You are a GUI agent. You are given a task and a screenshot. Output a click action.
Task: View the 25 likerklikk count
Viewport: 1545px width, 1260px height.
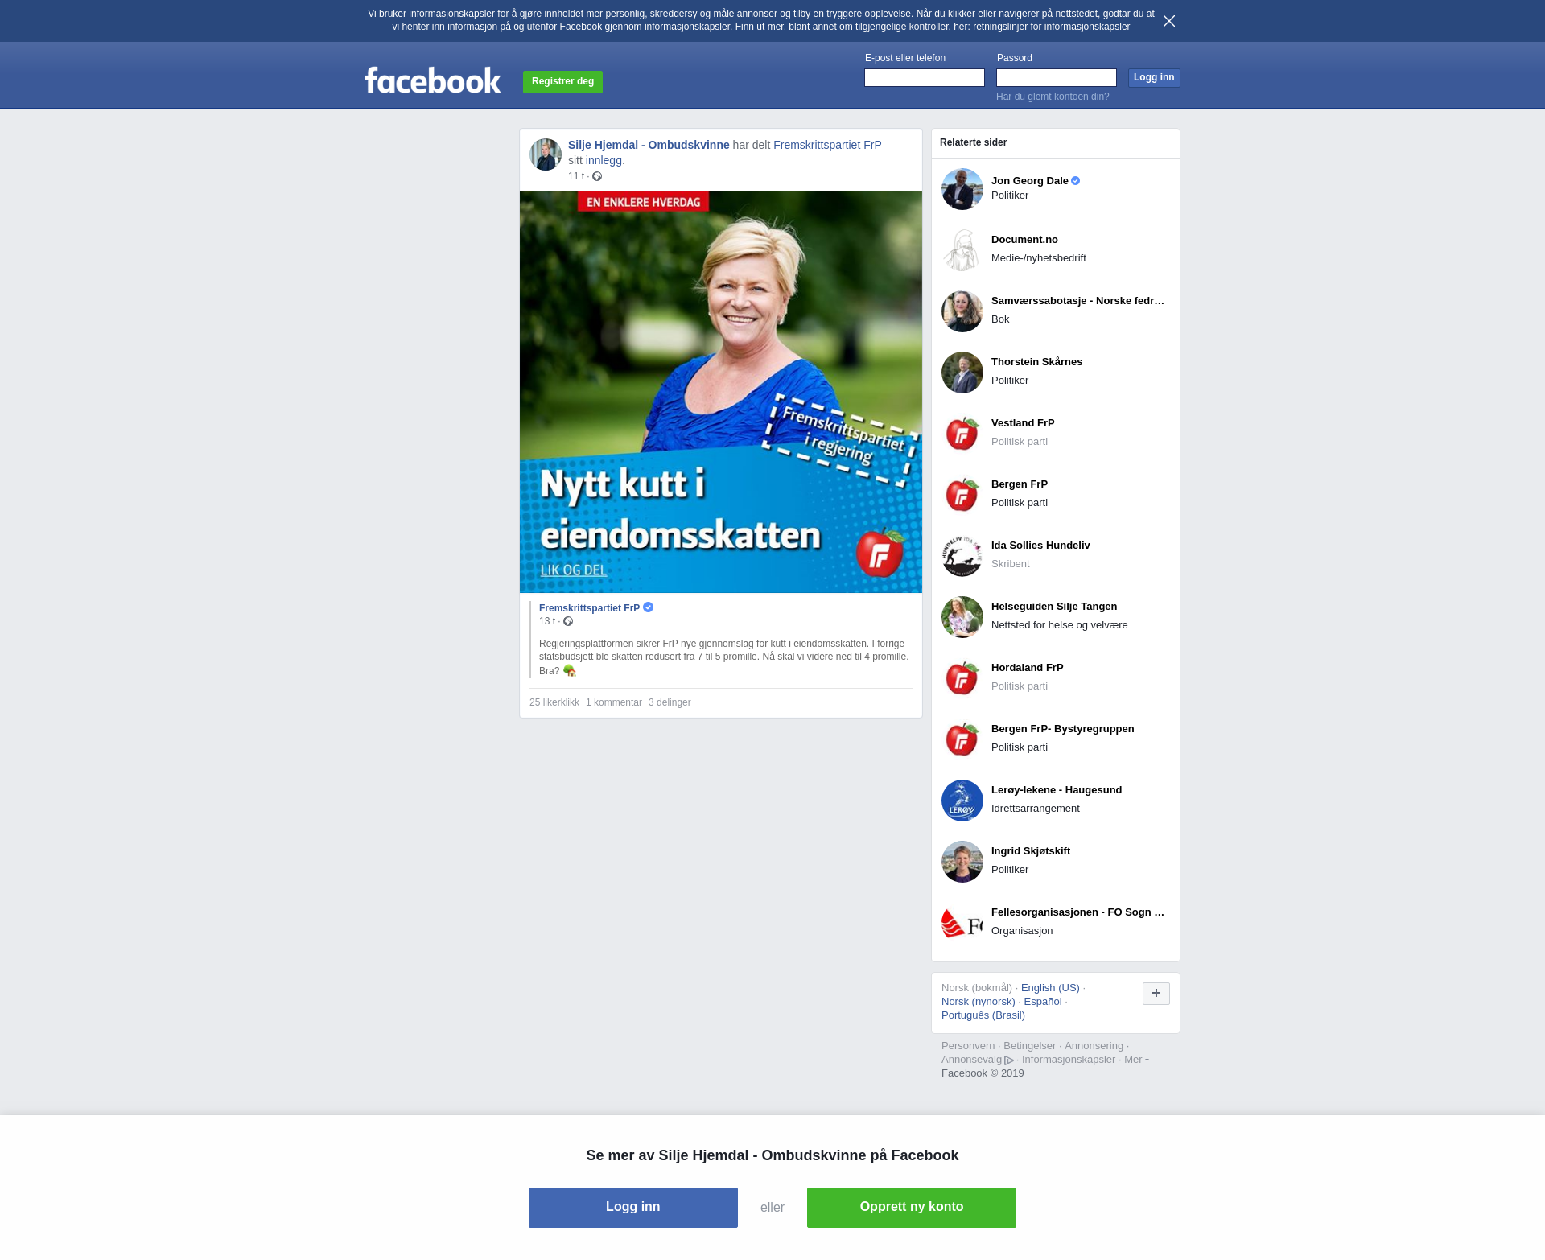554,702
